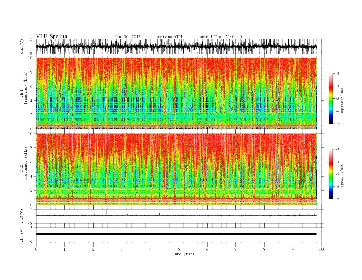
Task: Click the "6" kHz tick of ch.2 spectrogram
Action: point(32,162)
